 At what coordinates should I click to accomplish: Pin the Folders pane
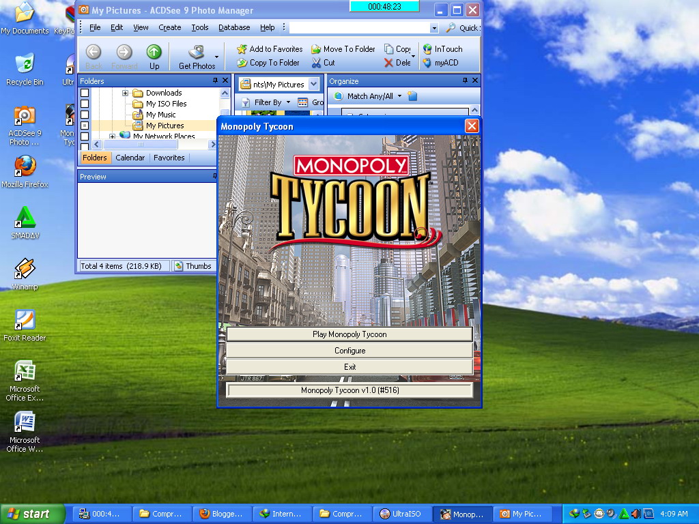[215, 81]
